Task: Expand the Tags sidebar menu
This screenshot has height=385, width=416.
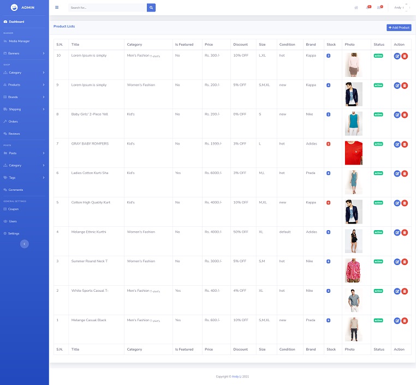Action: [x=24, y=177]
